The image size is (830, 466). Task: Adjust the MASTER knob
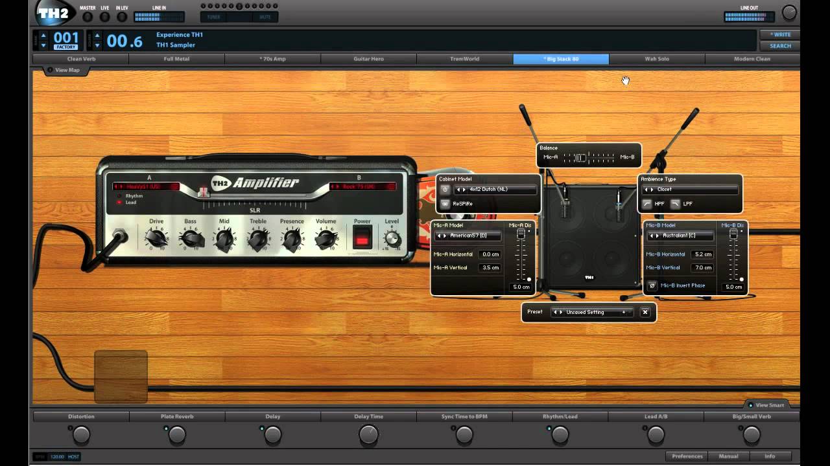tap(88, 17)
